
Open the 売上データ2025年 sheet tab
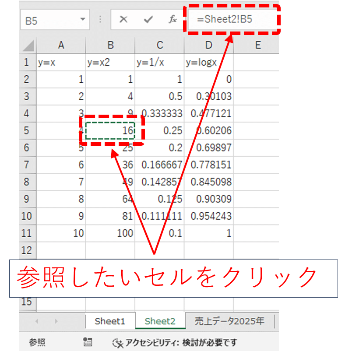tap(230, 321)
